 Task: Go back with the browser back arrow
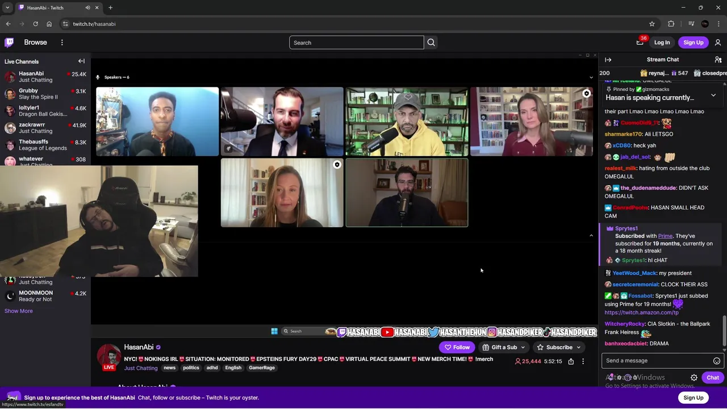tap(8, 24)
